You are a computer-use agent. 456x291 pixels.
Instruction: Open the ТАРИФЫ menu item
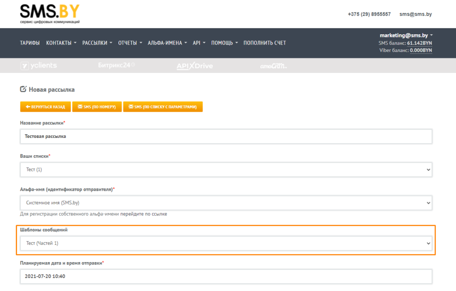click(x=30, y=43)
